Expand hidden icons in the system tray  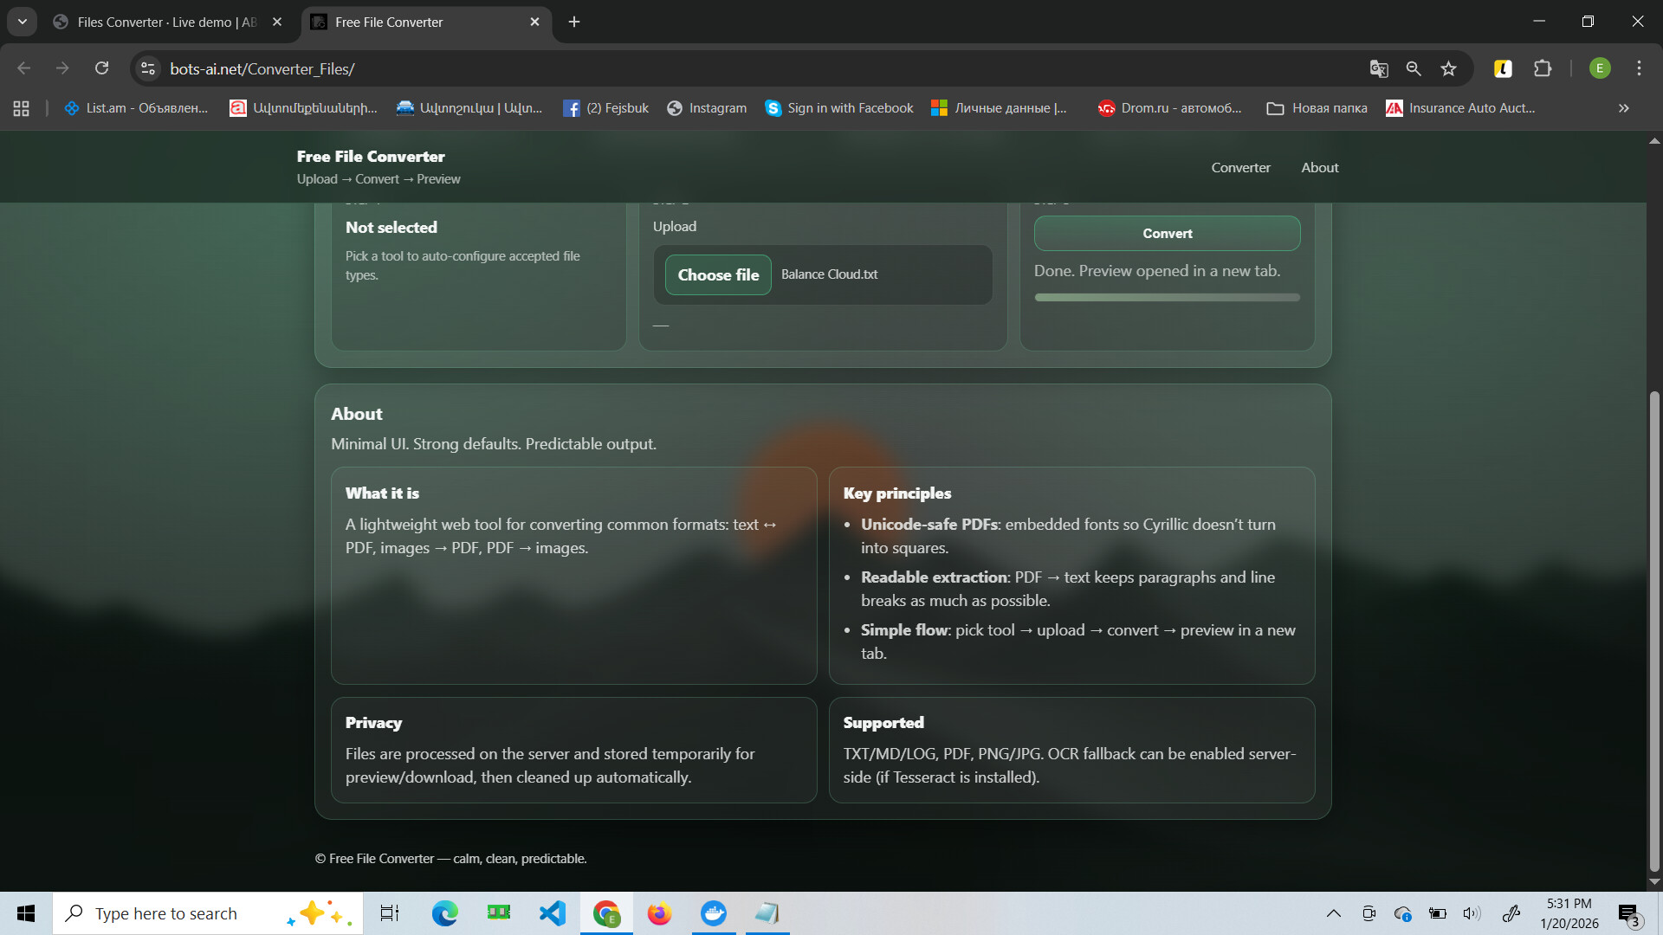pos(1334,912)
